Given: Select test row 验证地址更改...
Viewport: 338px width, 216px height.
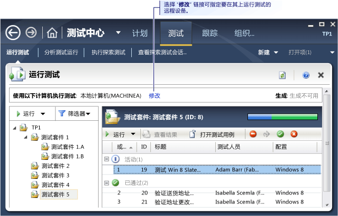Looking at the screenshot, I should pyautogui.click(x=217, y=202).
